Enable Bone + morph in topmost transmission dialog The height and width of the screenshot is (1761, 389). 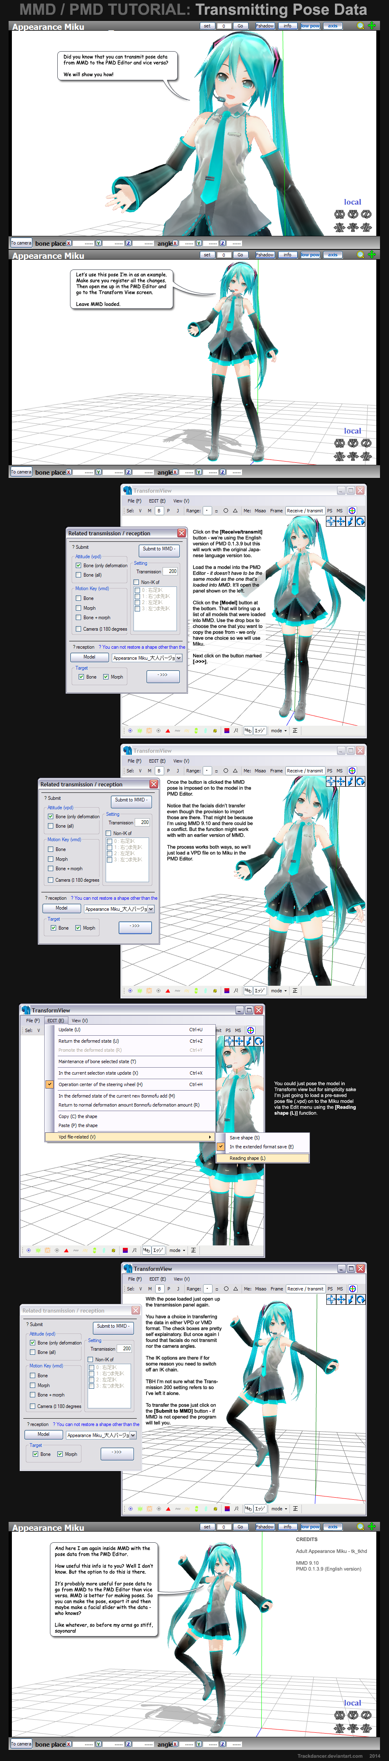(79, 617)
